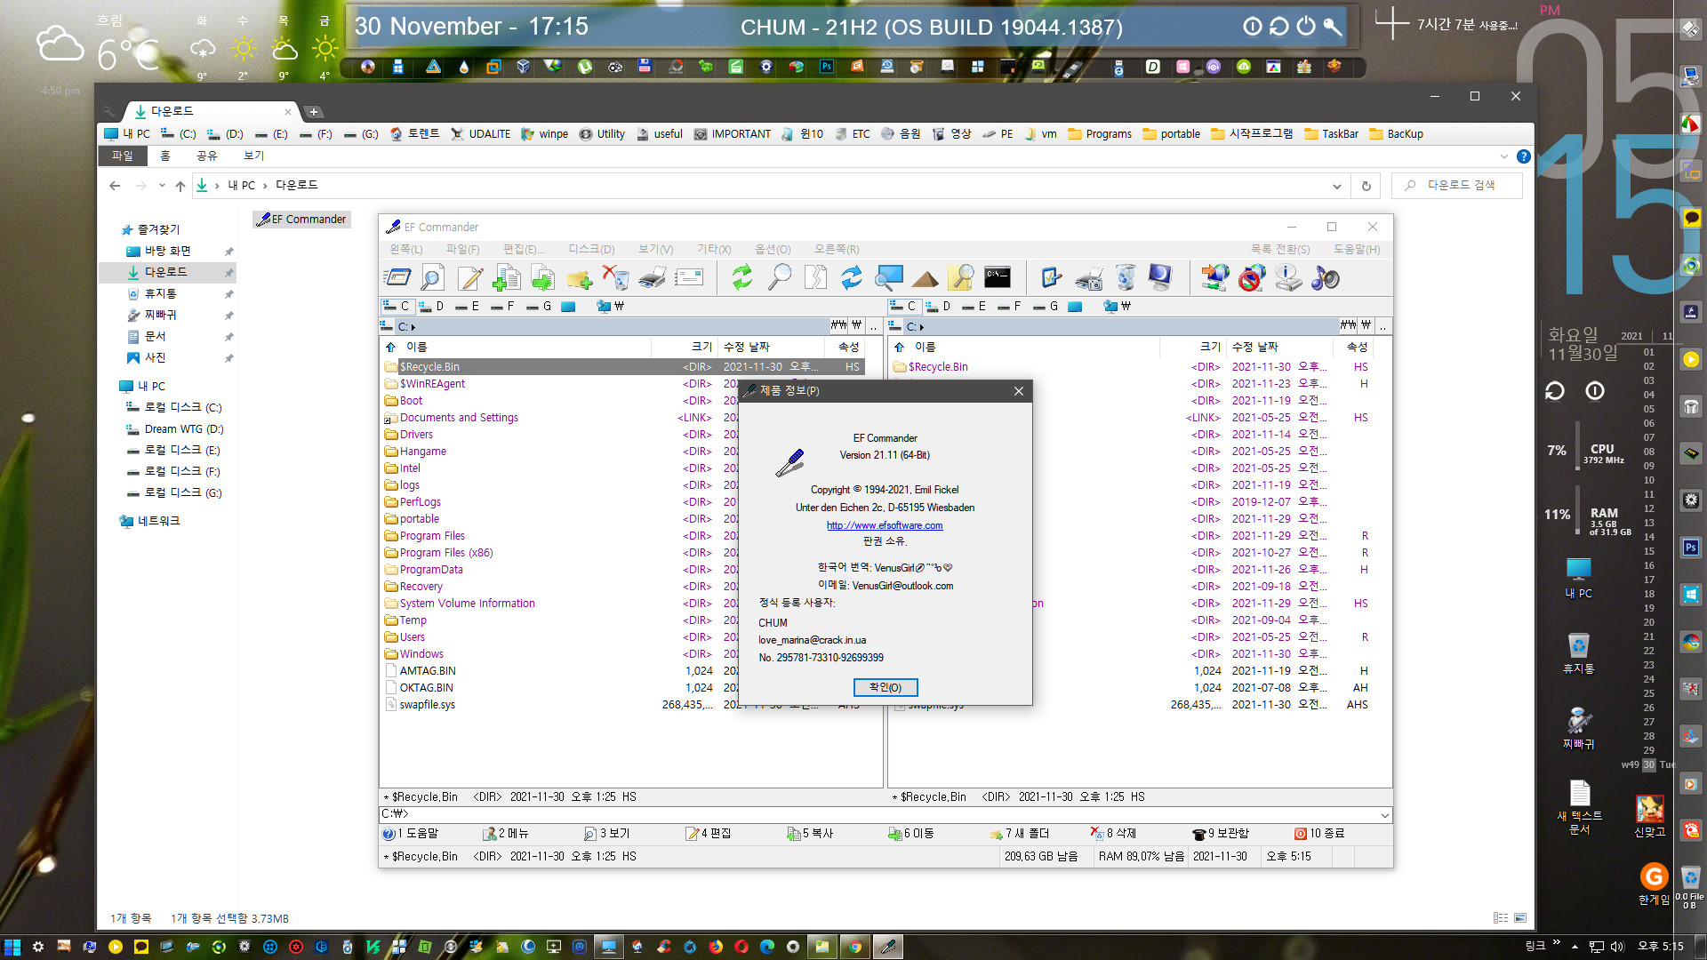Switch to the 공유 ribbon tab in Explorer
The width and height of the screenshot is (1707, 960).
click(x=207, y=156)
